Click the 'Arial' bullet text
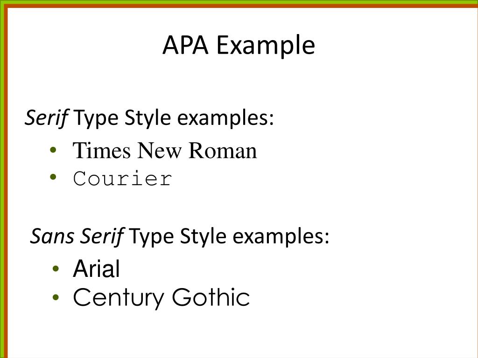Viewport: 478px width, 358px height. pos(96,268)
